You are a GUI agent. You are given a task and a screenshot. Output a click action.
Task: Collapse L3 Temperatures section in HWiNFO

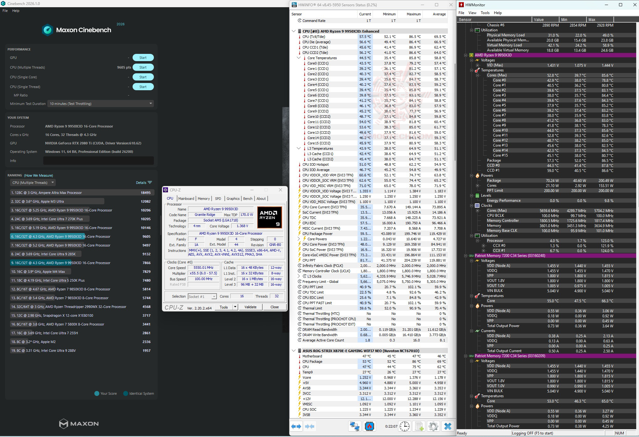pyautogui.click(x=299, y=148)
